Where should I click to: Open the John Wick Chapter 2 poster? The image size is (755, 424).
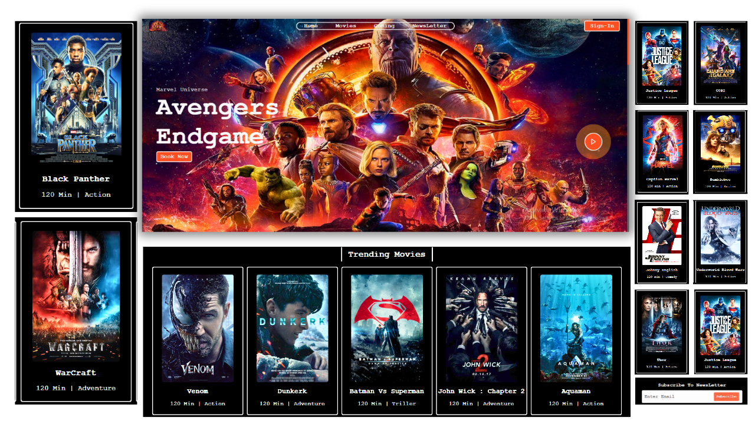pos(481,328)
